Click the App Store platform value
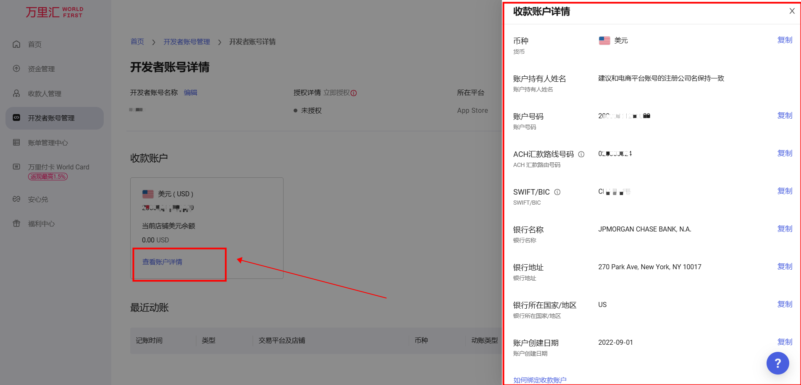Screen dimensions: 801x385 pos(473,111)
